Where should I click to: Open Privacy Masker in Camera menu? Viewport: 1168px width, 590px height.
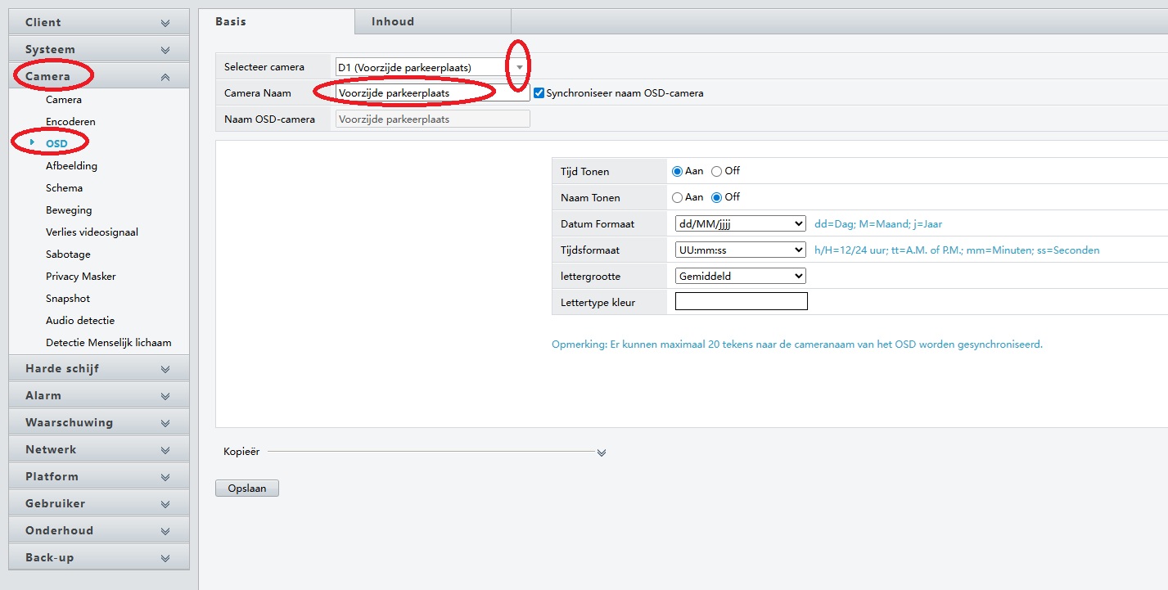click(80, 277)
